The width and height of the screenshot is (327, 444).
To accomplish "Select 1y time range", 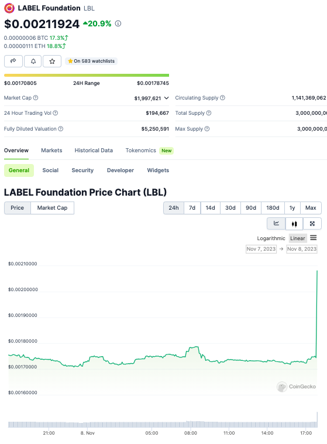I will [x=292, y=208].
